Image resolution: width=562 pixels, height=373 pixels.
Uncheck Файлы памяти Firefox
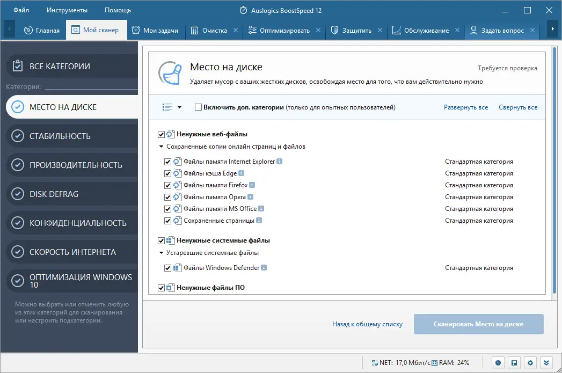pos(168,185)
